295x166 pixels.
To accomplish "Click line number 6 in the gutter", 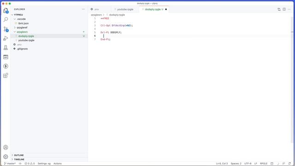I will click(x=95, y=36).
